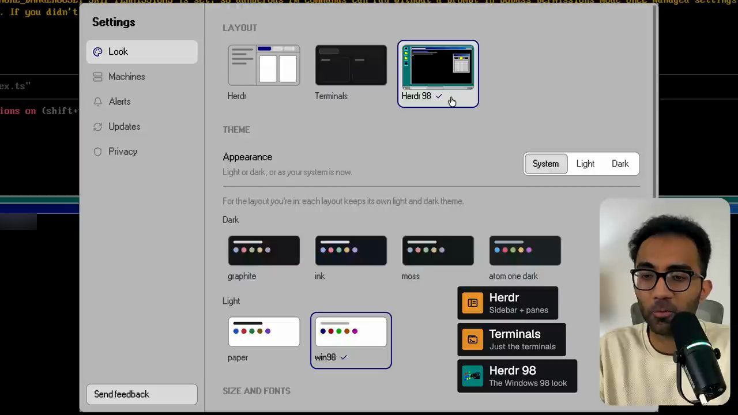
Task: Click the bell icon beside Alerts
Action: pyautogui.click(x=97, y=101)
